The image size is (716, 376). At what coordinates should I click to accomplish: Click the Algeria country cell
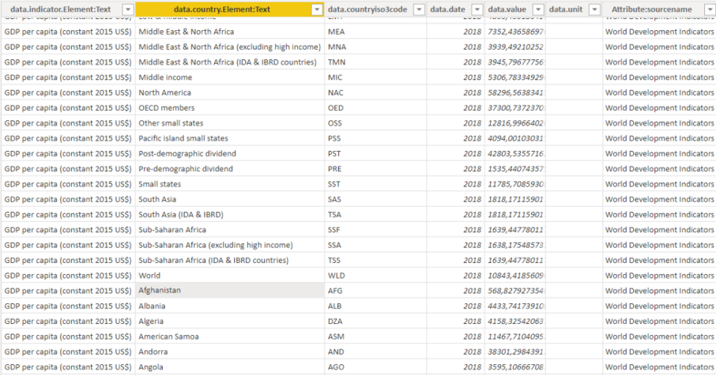pyautogui.click(x=230, y=321)
